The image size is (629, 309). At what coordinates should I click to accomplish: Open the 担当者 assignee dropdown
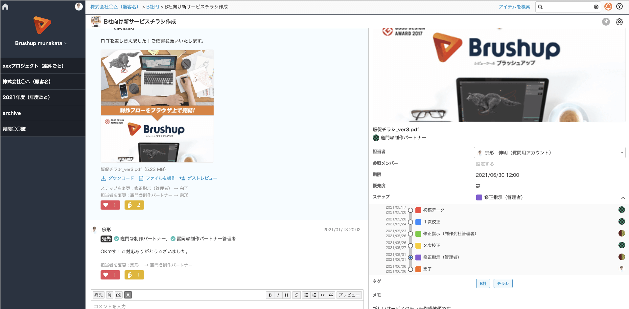[x=549, y=153]
